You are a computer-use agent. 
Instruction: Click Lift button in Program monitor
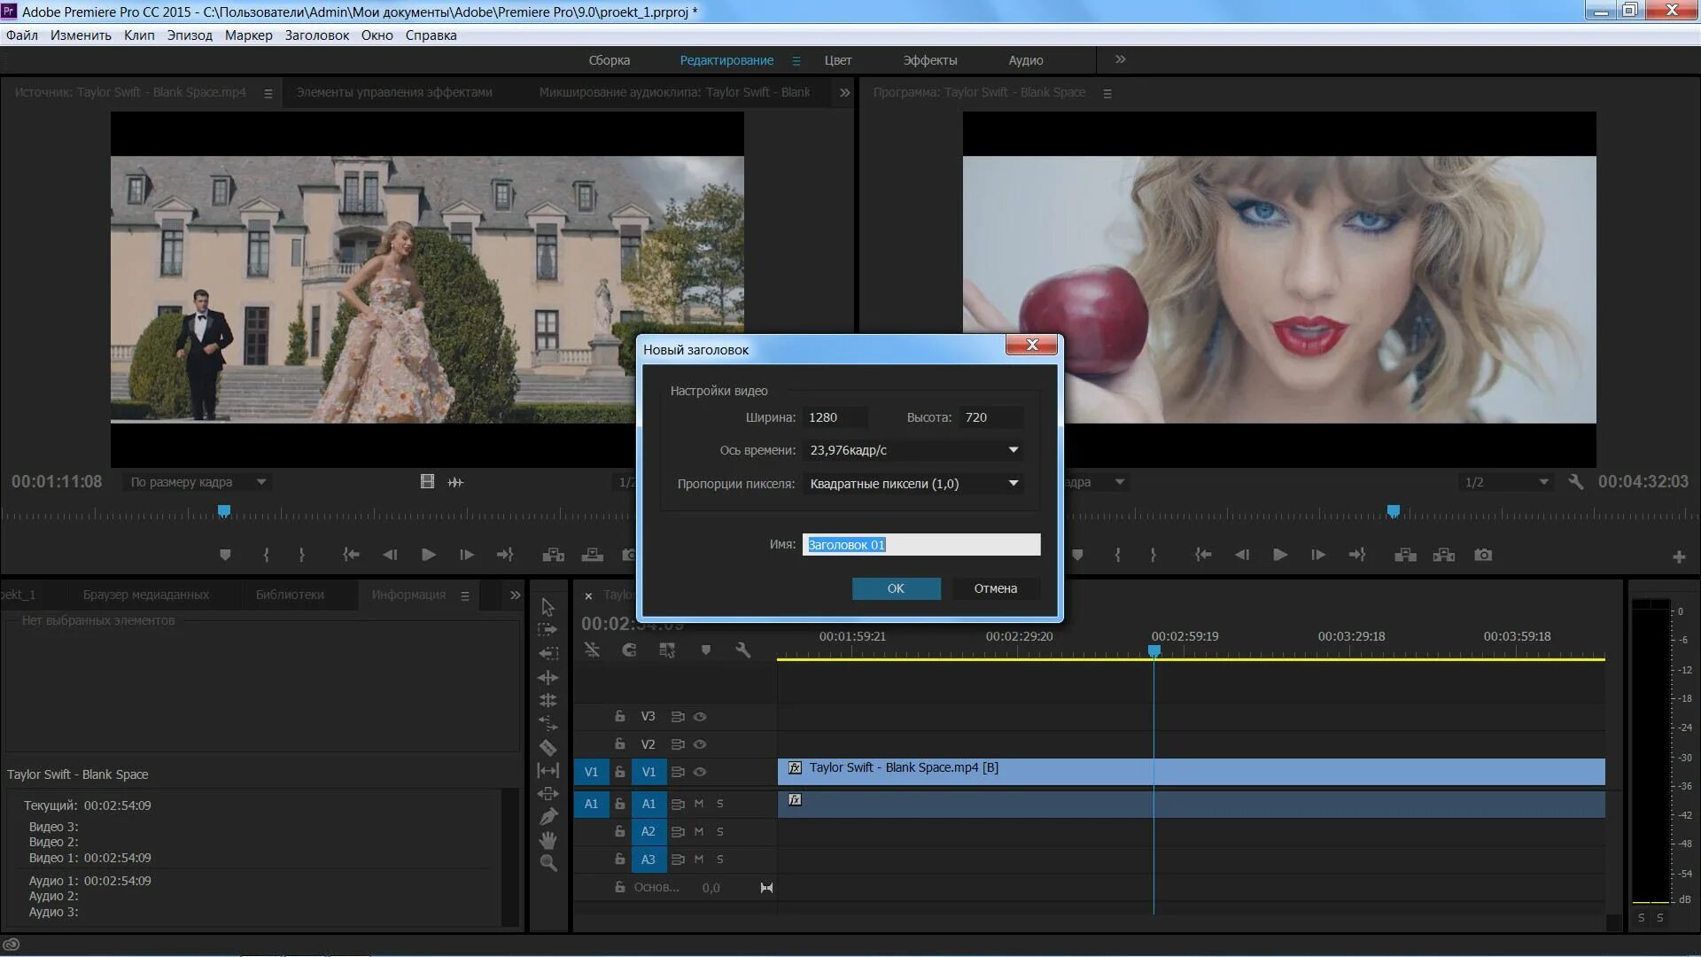[1405, 555]
